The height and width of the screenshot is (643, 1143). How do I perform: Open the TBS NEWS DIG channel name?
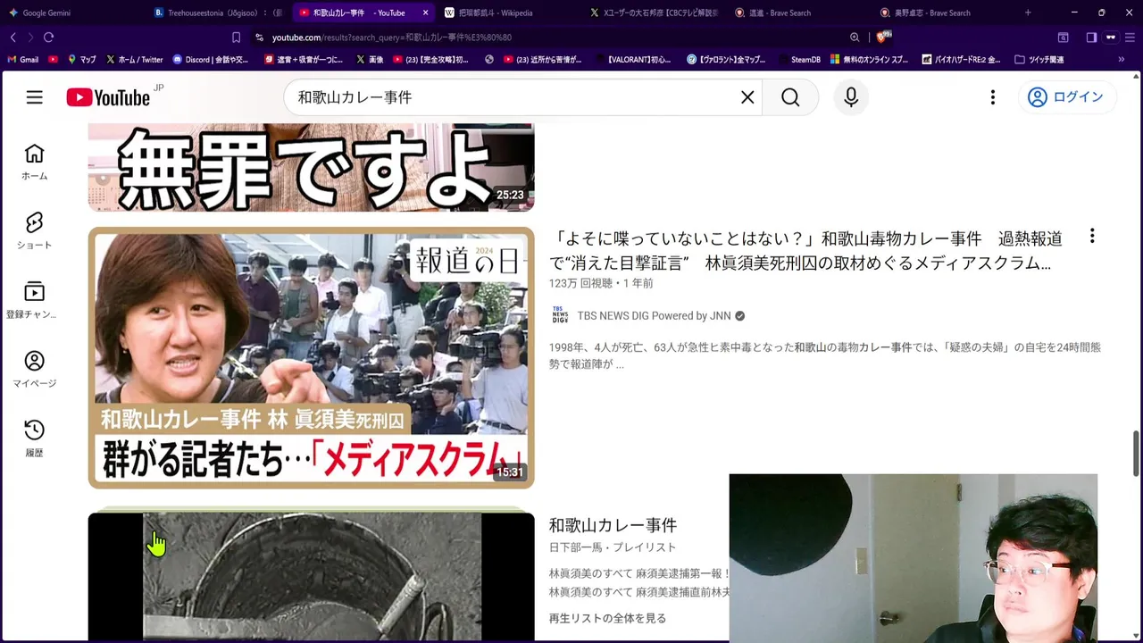point(654,315)
